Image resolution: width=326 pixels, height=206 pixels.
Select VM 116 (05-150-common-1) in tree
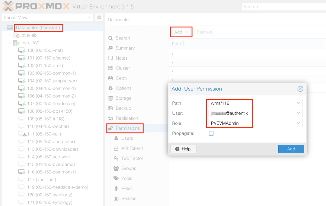point(51,172)
